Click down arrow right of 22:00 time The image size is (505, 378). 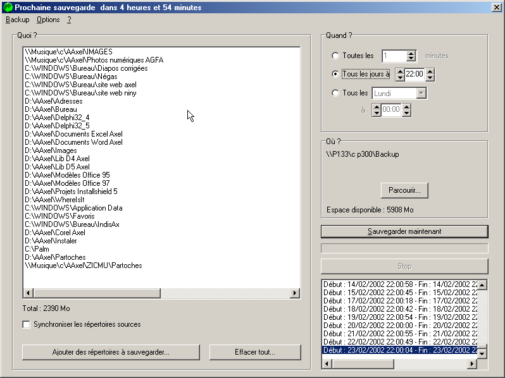430,77
